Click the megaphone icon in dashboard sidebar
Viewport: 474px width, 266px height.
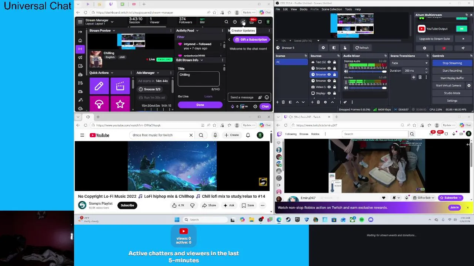pos(80,57)
